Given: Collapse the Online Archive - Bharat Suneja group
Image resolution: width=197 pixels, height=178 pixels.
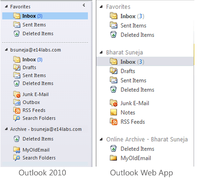Looking at the screenshot, I should click(x=101, y=139).
